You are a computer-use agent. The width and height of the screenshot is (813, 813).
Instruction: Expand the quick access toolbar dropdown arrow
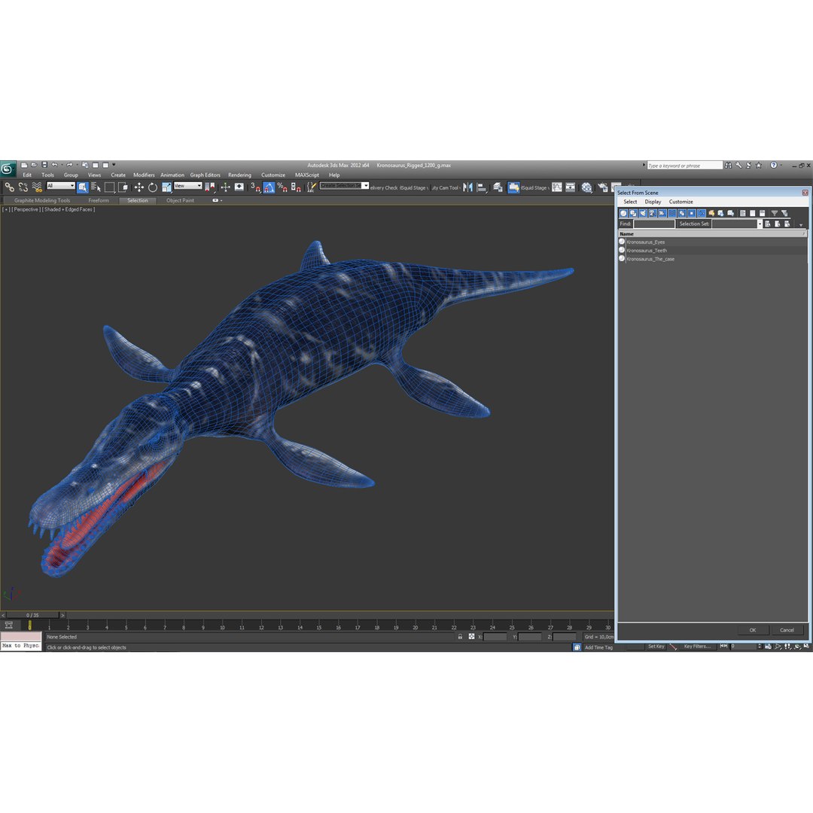(x=114, y=165)
